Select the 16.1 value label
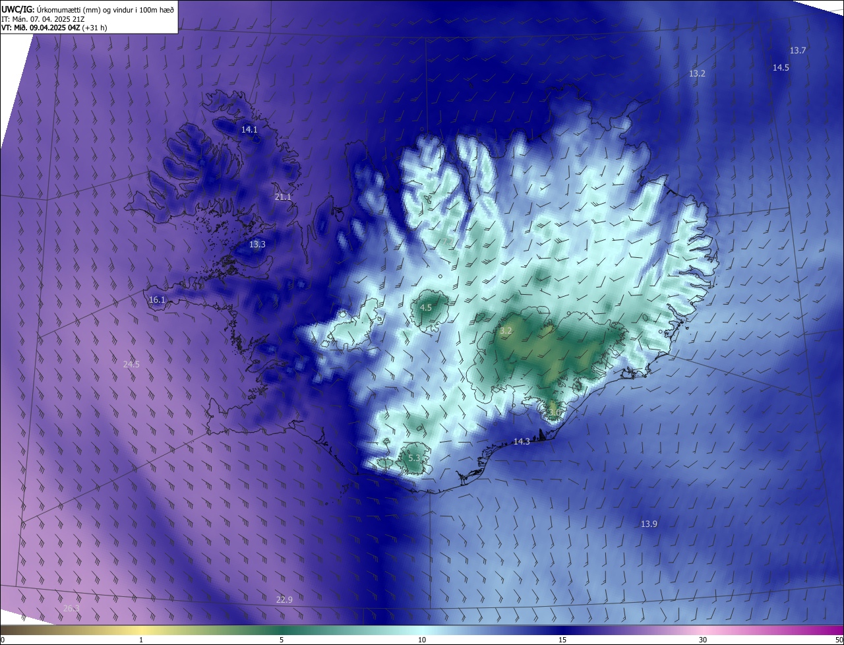Screen dimensions: 844x645 point(157,300)
